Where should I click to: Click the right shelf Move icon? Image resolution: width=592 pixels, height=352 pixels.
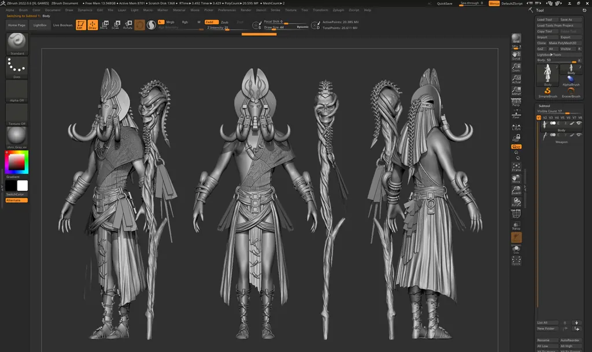click(516, 179)
